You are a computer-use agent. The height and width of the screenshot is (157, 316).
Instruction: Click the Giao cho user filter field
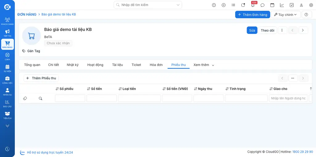pos(288,98)
